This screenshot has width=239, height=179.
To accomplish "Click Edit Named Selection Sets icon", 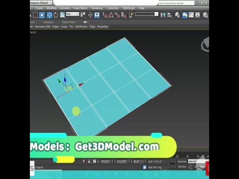I will click(131, 15).
